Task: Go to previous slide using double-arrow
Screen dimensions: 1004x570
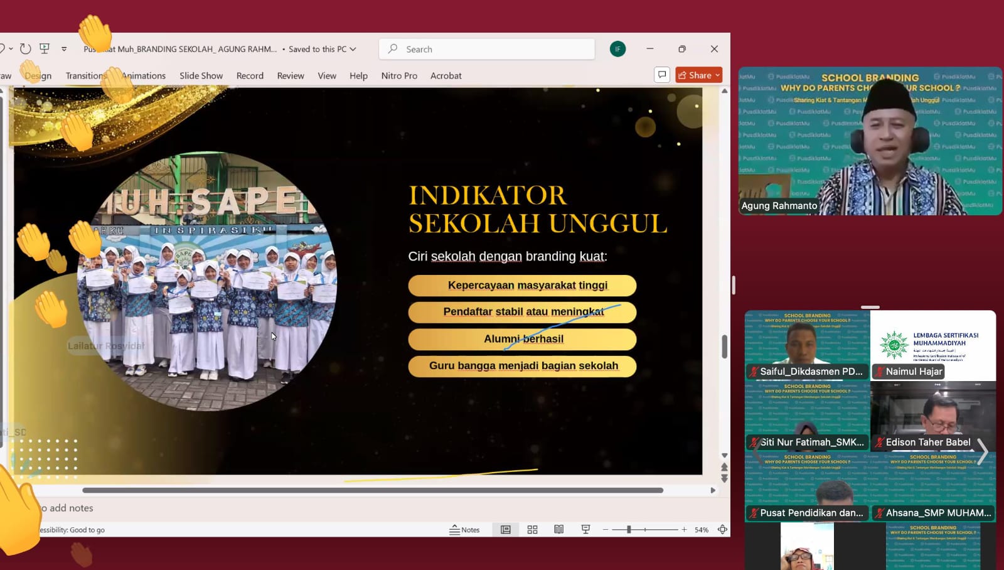Action: [724, 467]
